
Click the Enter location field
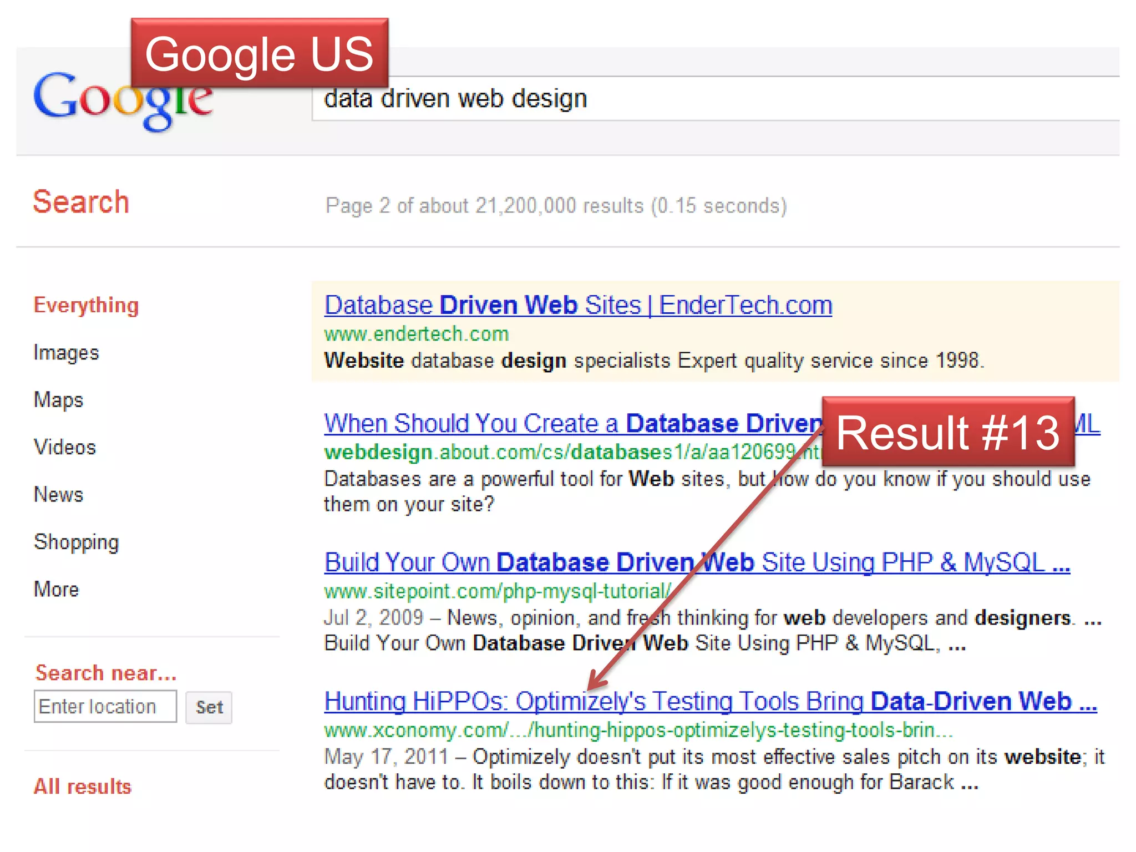click(105, 707)
